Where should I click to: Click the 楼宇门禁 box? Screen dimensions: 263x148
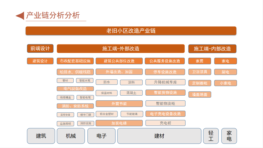click(86, 115)
